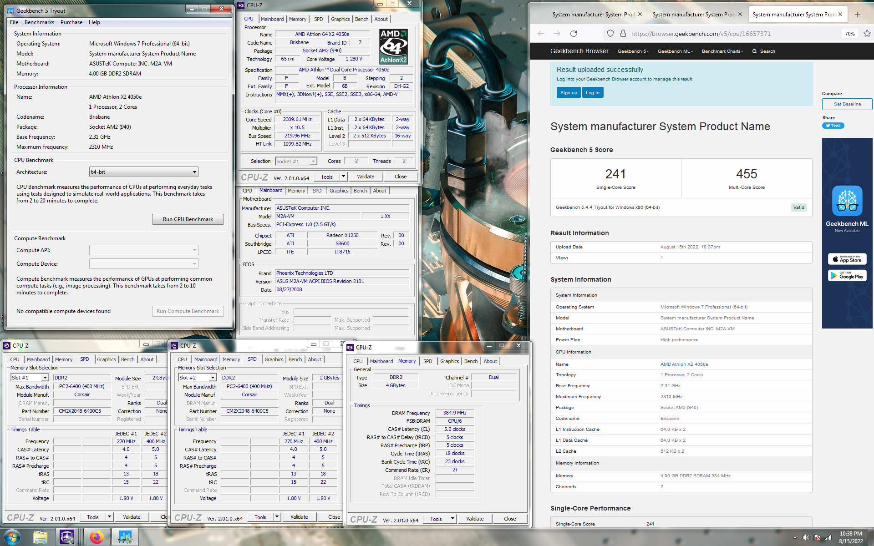Open the Geekbench Benchmarks menu
This screenshot has height=546, width=874.
[x=39, y=22]
